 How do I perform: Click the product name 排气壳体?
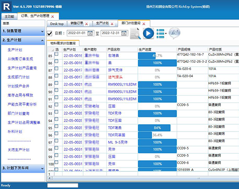(x=115, y=70)
